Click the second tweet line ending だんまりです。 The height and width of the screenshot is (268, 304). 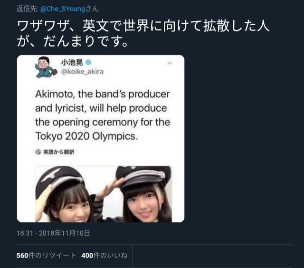pyautogui.click(x=73, y=41)
